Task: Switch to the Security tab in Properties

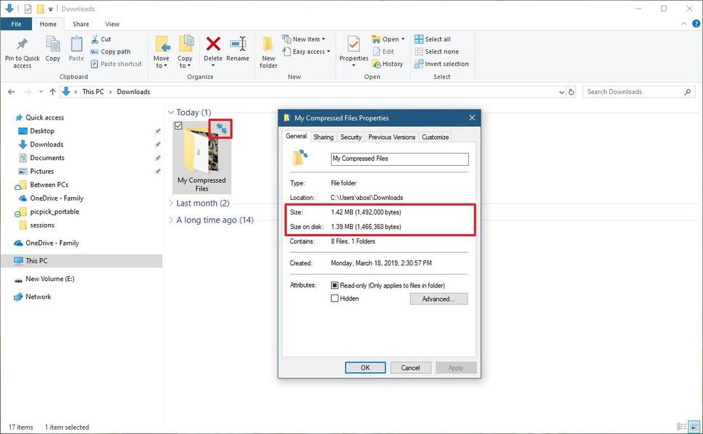Action: click(x=351, y=137)
